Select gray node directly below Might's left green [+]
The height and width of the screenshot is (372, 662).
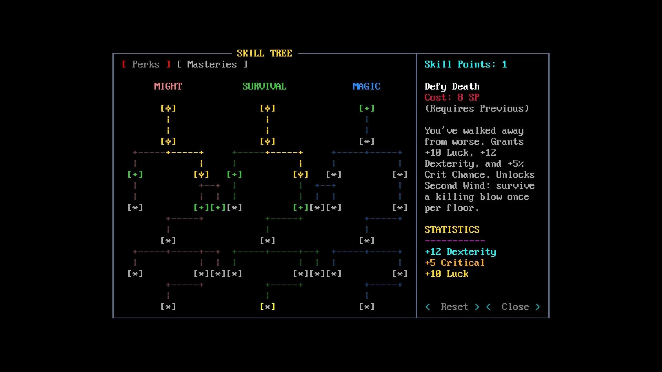[x=135, y=207]
